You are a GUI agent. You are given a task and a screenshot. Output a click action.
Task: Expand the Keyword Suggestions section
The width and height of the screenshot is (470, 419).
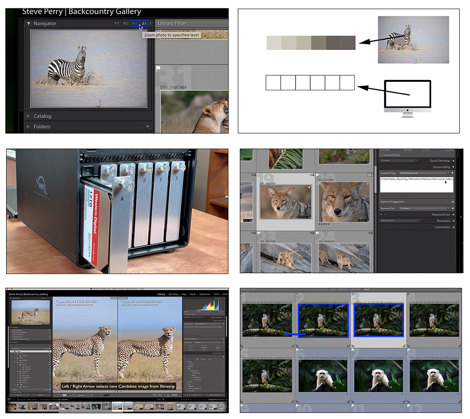point(453,202)
